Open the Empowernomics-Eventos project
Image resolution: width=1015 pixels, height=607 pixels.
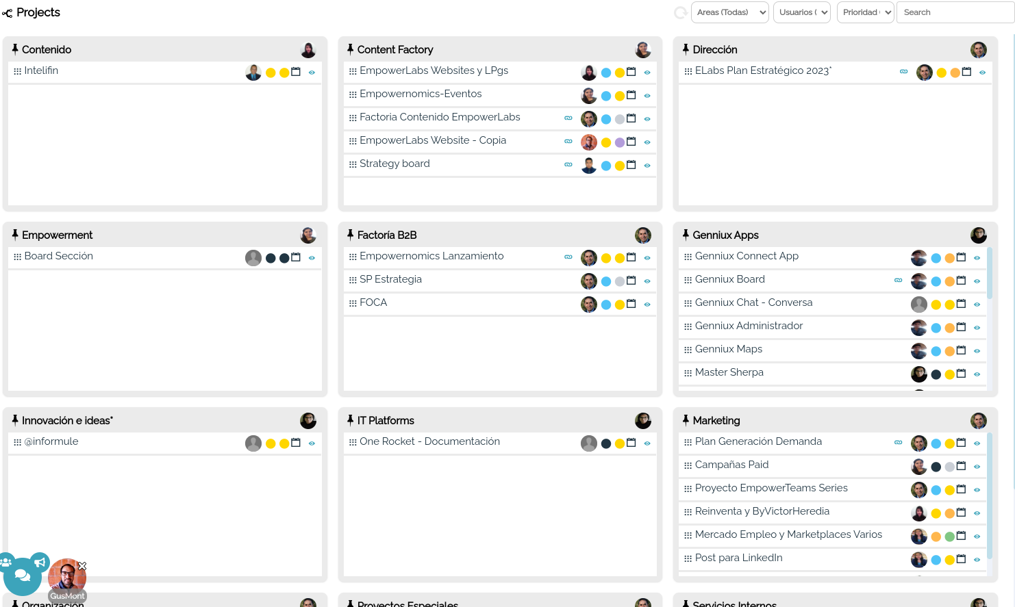(x=421, y=94)
